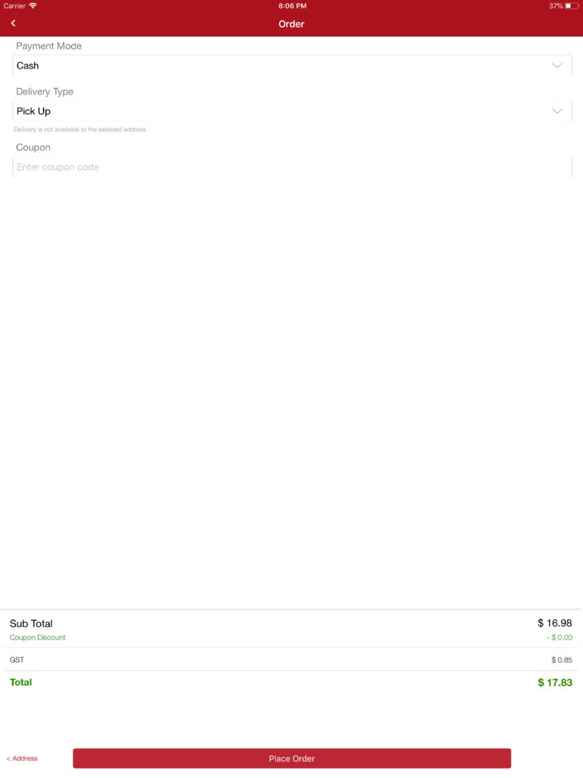Tap the Coupon Discount label

point(38,637)
